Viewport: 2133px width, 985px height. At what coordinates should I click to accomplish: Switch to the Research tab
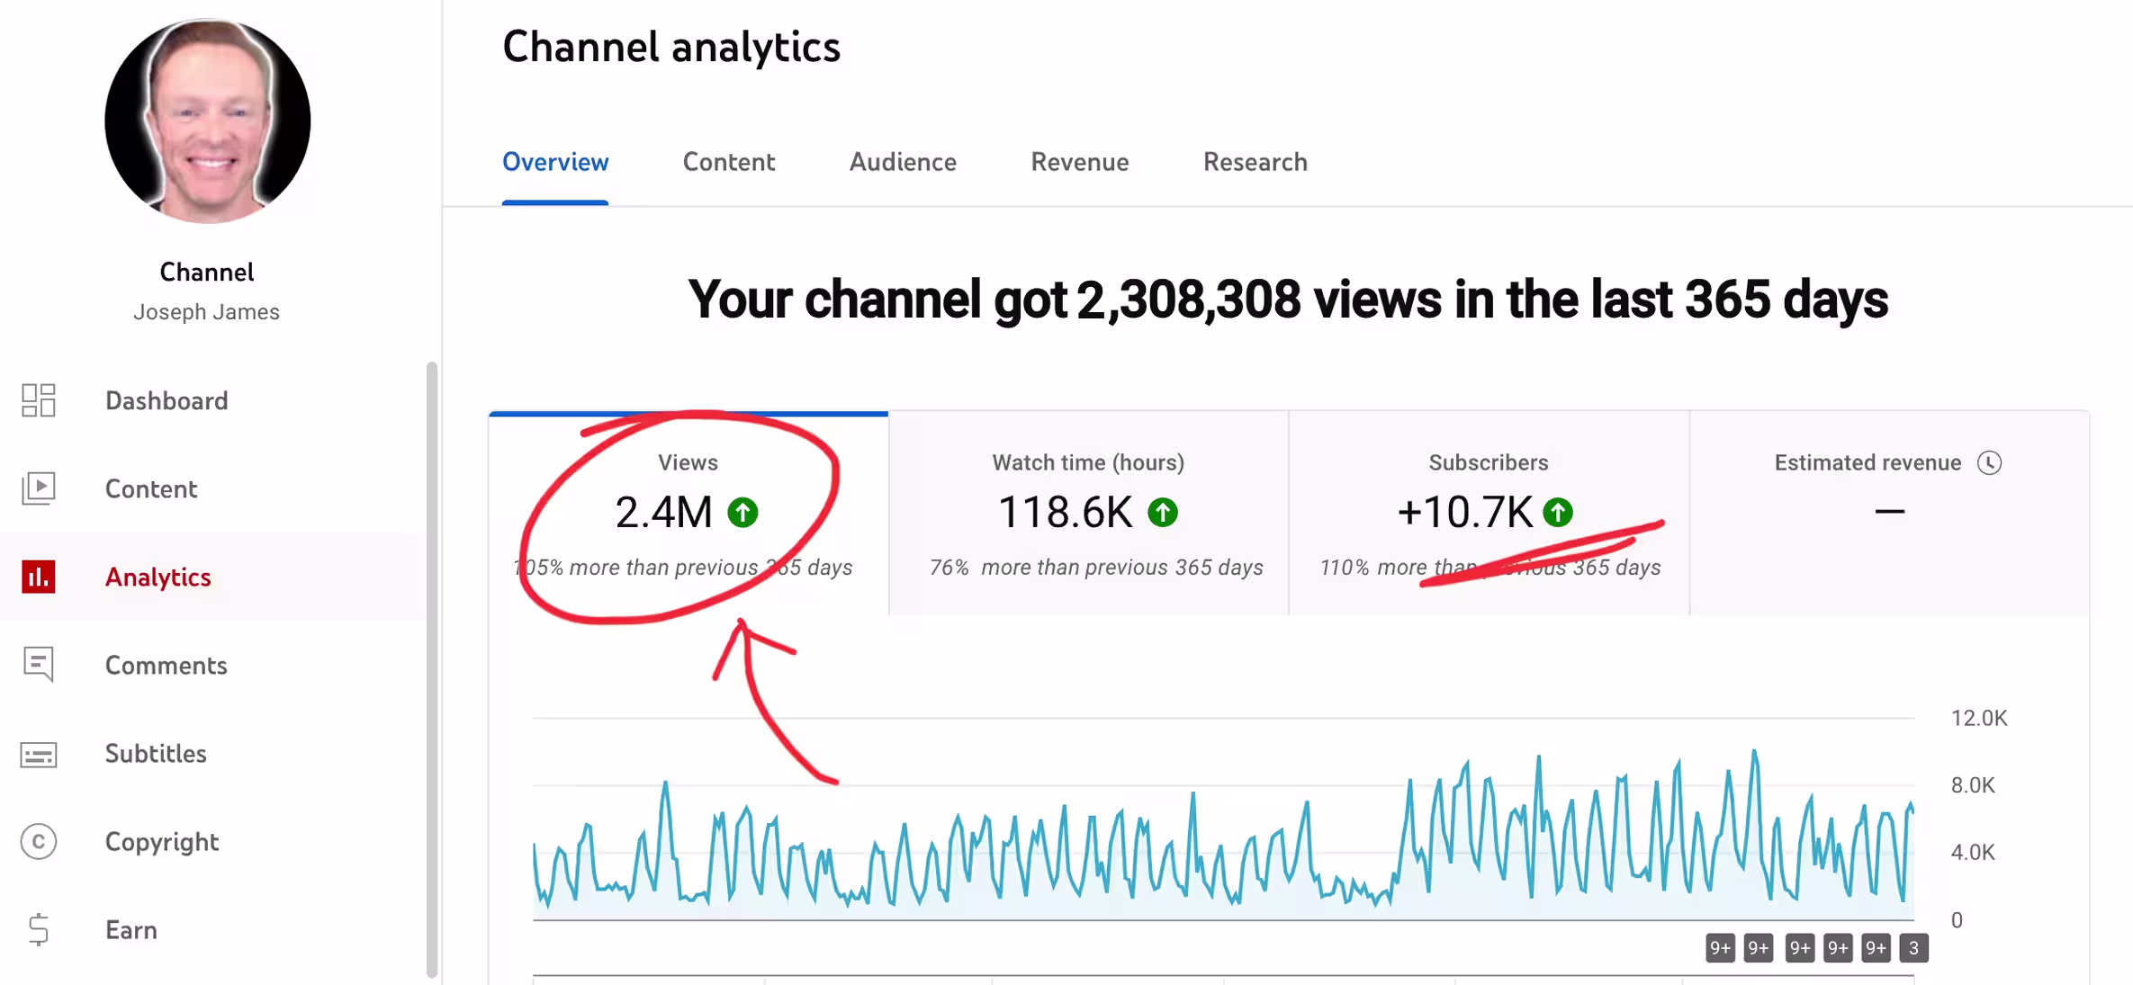tap(1255, 162)
